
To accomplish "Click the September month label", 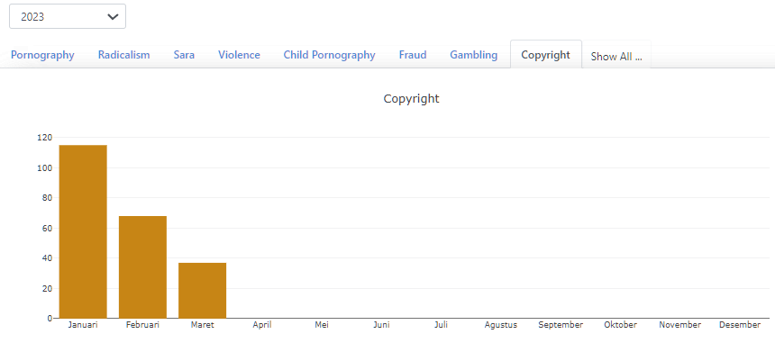I will [x=561, y=325].
